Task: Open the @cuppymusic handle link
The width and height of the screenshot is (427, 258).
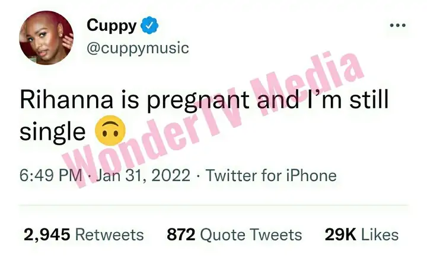Action: (138, 49)
